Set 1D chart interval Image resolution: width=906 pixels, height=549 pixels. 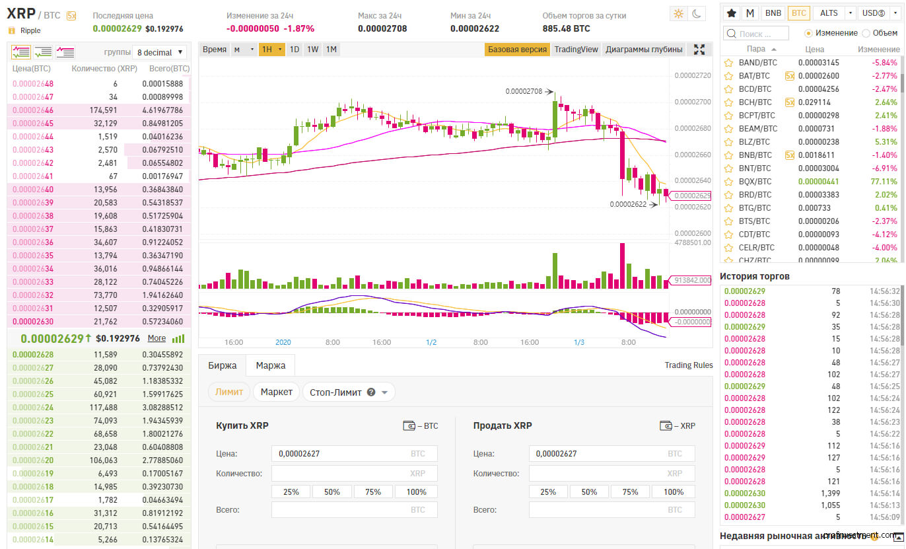pos(295,50)
